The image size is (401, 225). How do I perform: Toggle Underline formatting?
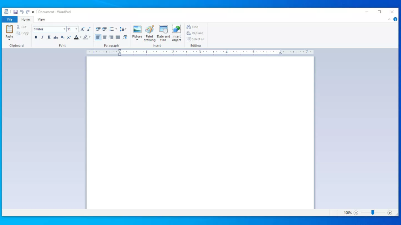(x=49, y=37)
